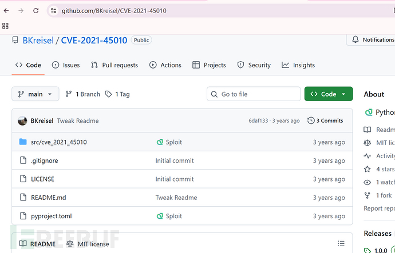Open Sploit commit message for src folder

tap(173, 142)
